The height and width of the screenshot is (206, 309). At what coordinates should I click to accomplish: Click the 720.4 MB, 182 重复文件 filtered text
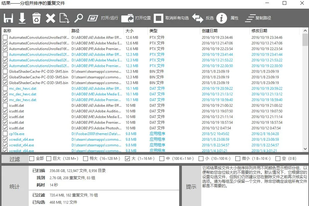(x=74, y=195)
